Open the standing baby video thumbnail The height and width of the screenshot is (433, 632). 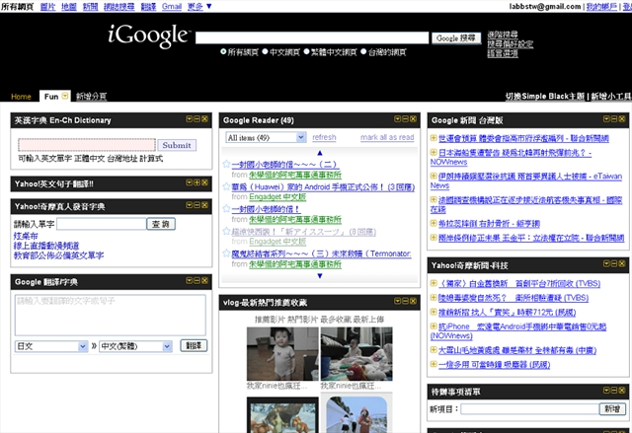tap(282, 354)
